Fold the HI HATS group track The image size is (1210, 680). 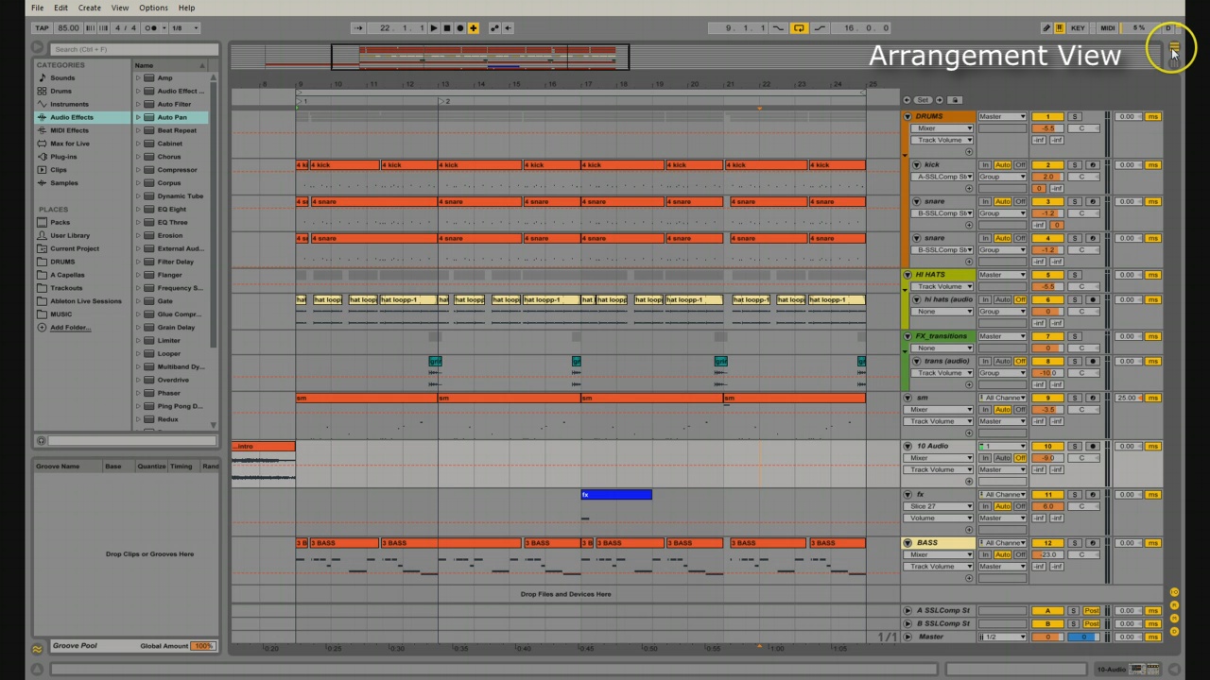click(x=907, y=275)
